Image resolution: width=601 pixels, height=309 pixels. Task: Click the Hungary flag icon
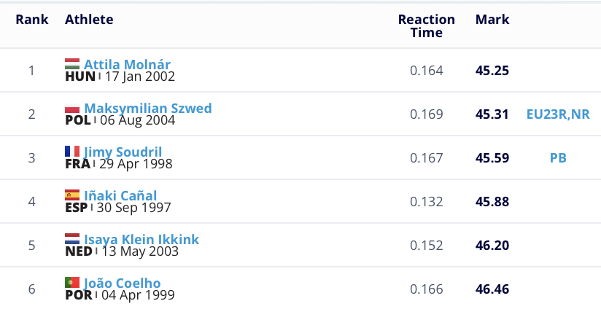click(72, 63)
